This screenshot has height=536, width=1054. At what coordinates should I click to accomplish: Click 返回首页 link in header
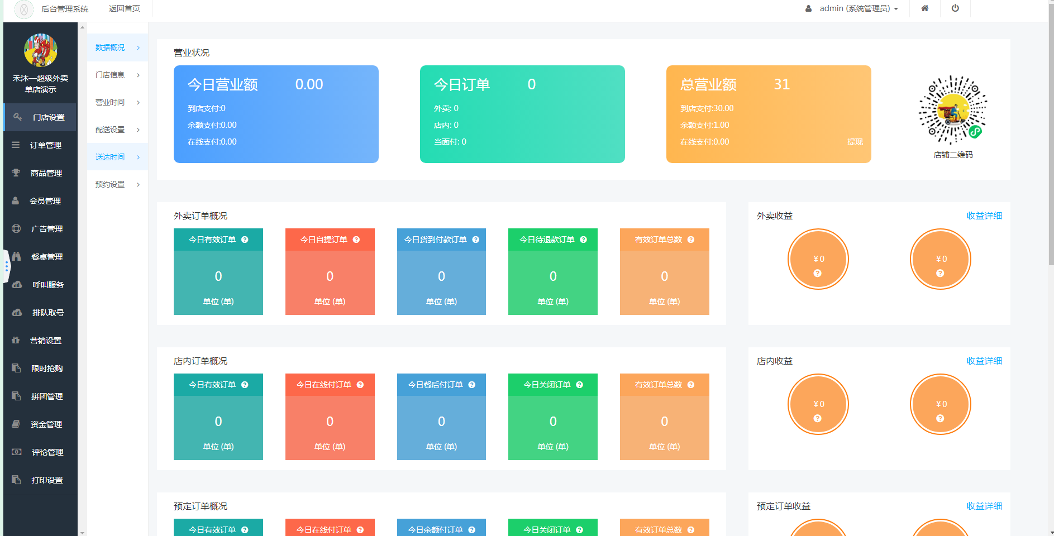point(124,8)
